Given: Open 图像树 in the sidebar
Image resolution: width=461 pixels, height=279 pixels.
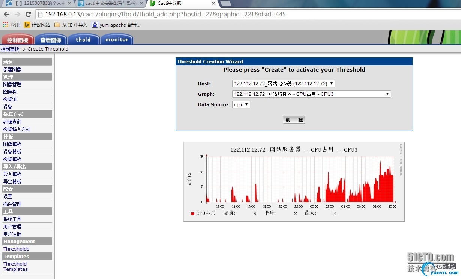Looking at the screenshot, I should click(10, 92).
